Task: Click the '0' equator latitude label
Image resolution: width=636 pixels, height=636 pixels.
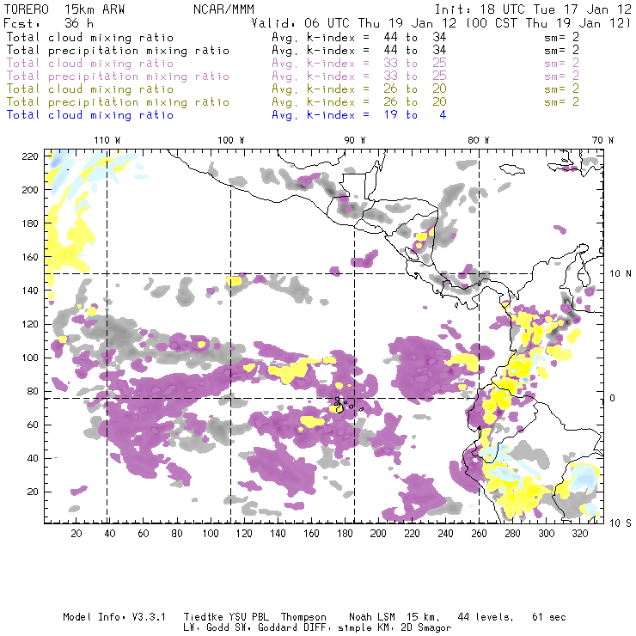Action: pos(612,398)
